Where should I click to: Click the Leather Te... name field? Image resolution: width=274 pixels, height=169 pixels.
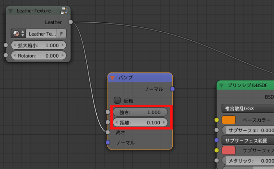[41, 34]
